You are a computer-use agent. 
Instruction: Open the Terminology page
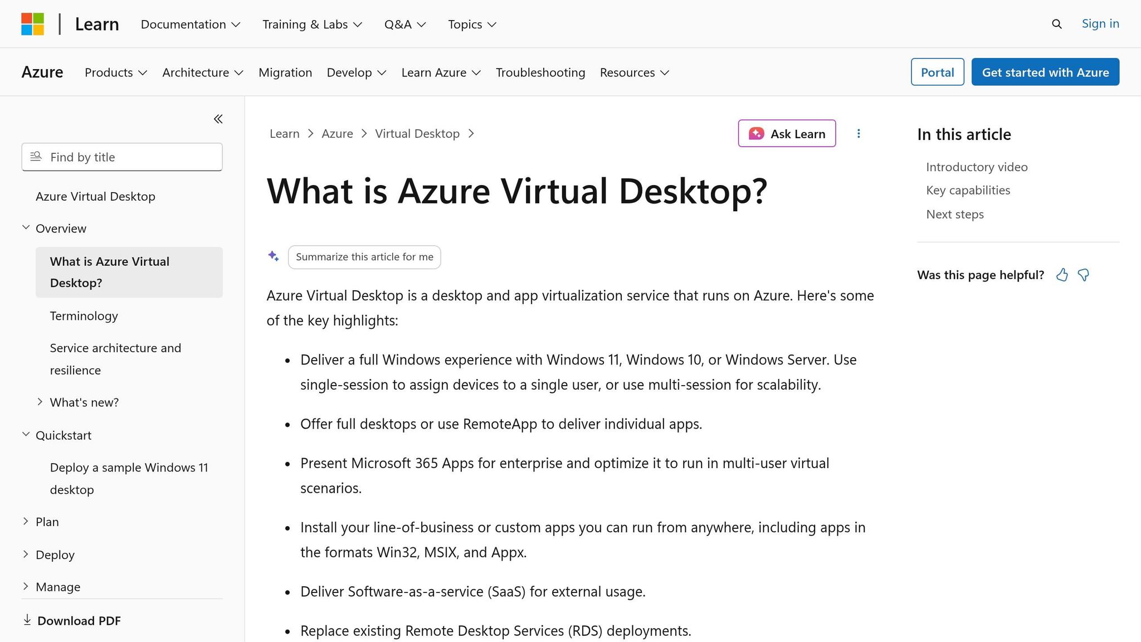(84, 316)
